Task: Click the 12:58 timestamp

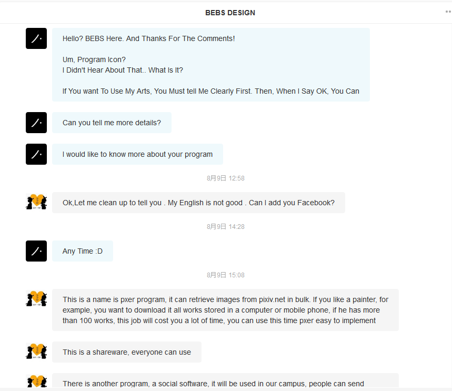Action: pos(225,178)
